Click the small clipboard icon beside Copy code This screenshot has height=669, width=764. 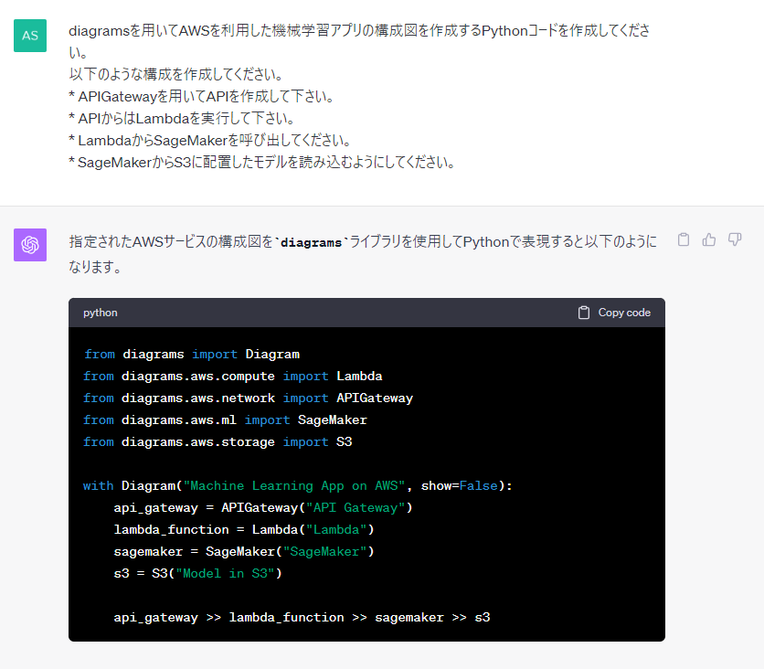(x=583, y=312)
